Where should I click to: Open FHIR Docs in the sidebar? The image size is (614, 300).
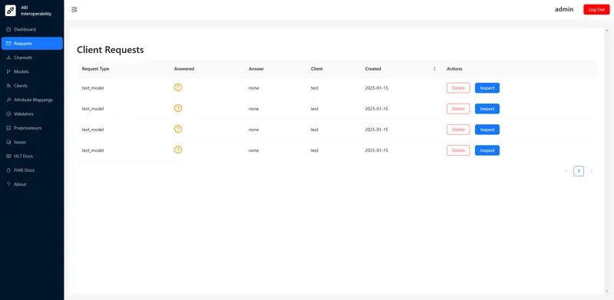(x=31, y=170)
